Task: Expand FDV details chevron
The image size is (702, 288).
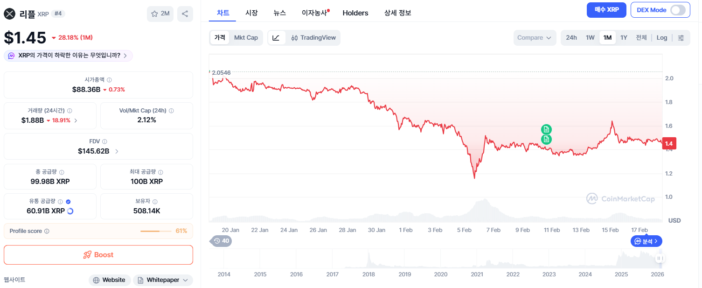Action: (117, 151)
